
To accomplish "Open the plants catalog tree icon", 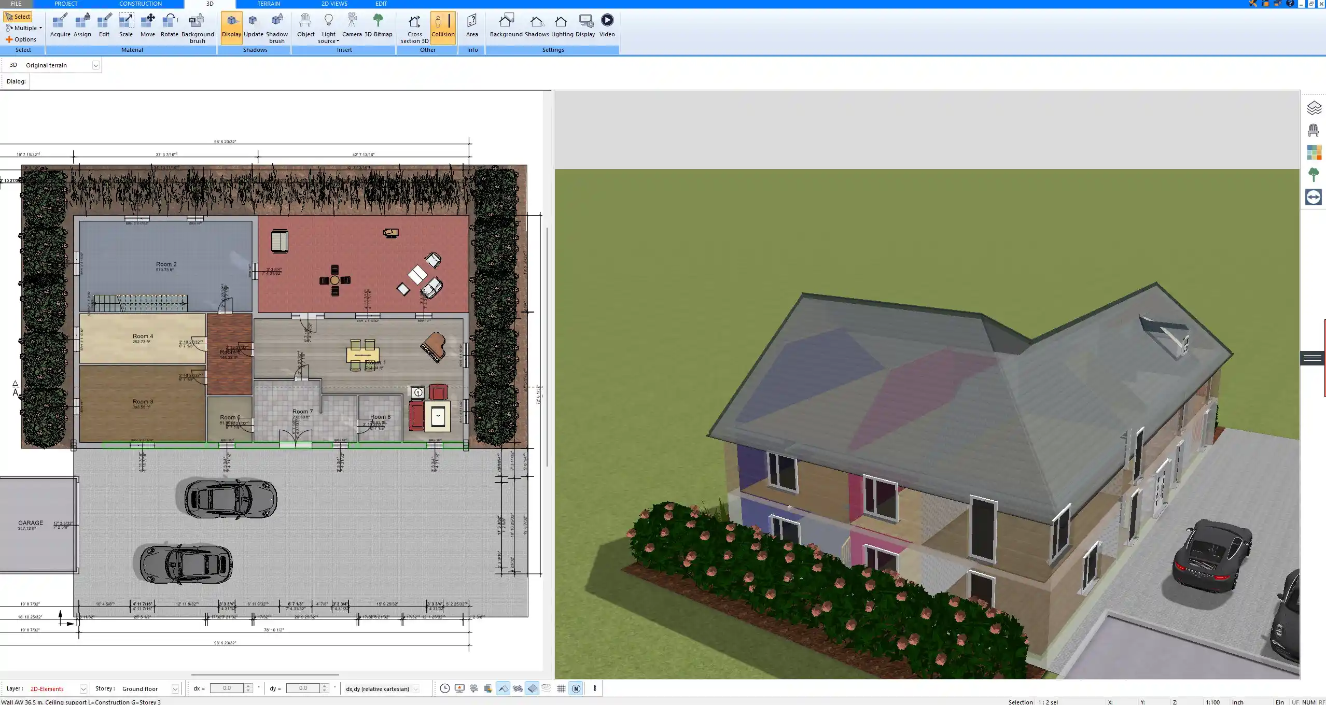I will pyautogui.click(x=1314, y=175).
